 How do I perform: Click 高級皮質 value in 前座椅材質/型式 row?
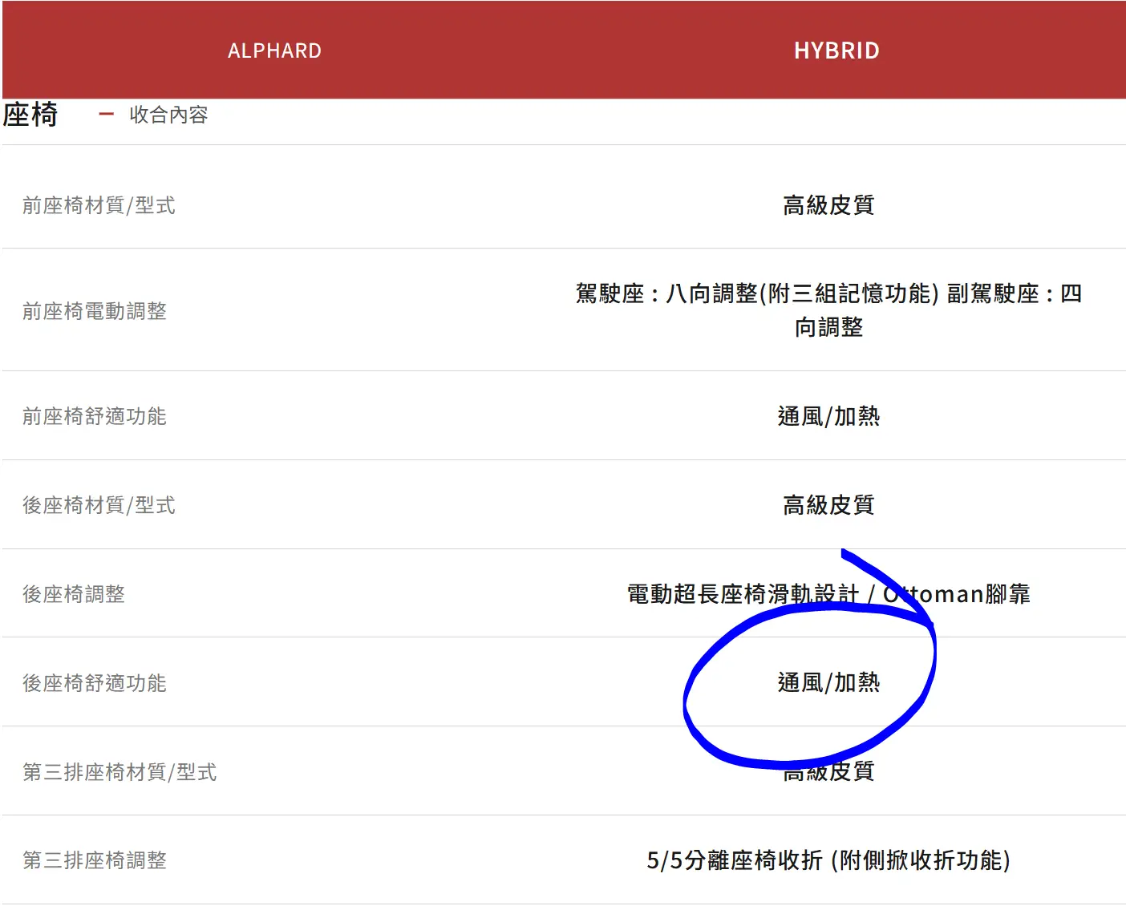click(x=828, y=205)
